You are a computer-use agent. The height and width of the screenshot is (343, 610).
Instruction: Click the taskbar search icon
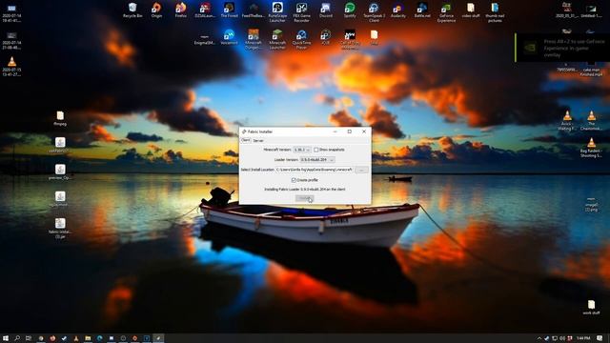[17, 338]
